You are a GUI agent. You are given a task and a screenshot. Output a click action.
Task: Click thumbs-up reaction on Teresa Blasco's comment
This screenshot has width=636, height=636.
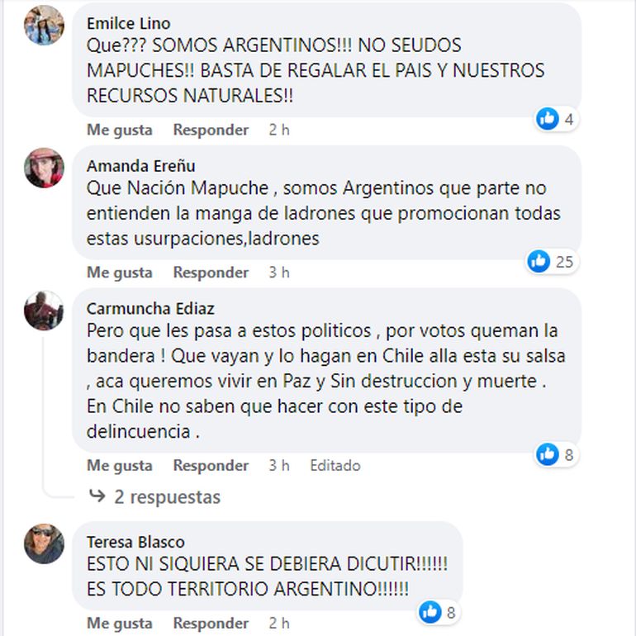[x=430, y=612]
